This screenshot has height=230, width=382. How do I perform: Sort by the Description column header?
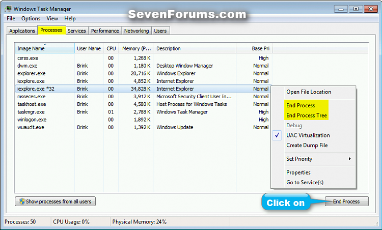[195, 48]
